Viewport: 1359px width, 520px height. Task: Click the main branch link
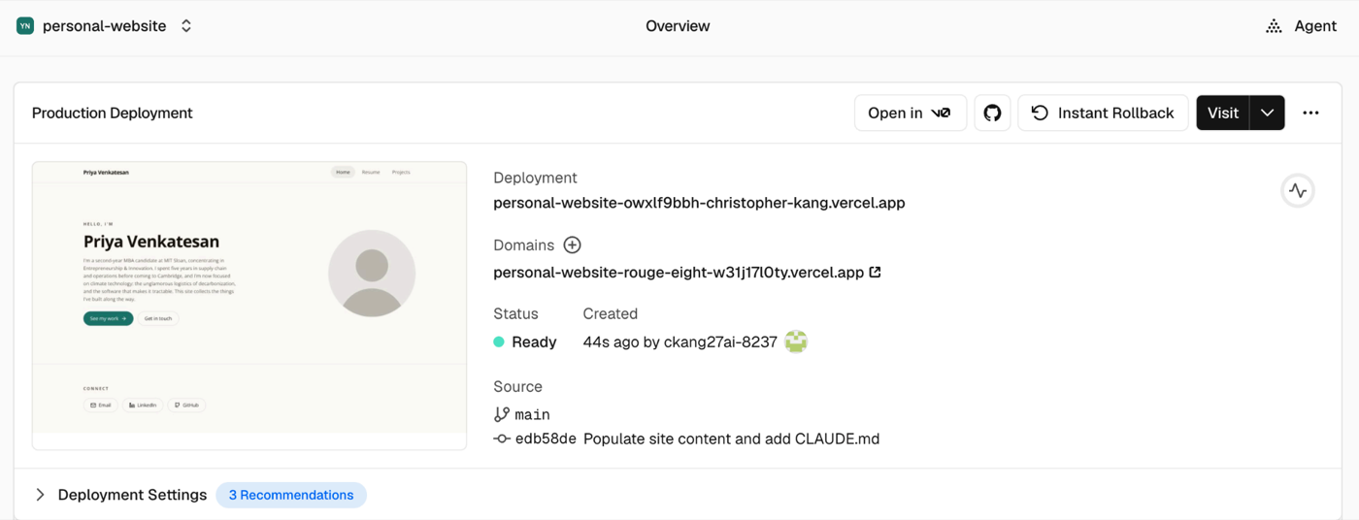[x=532, y=414]
